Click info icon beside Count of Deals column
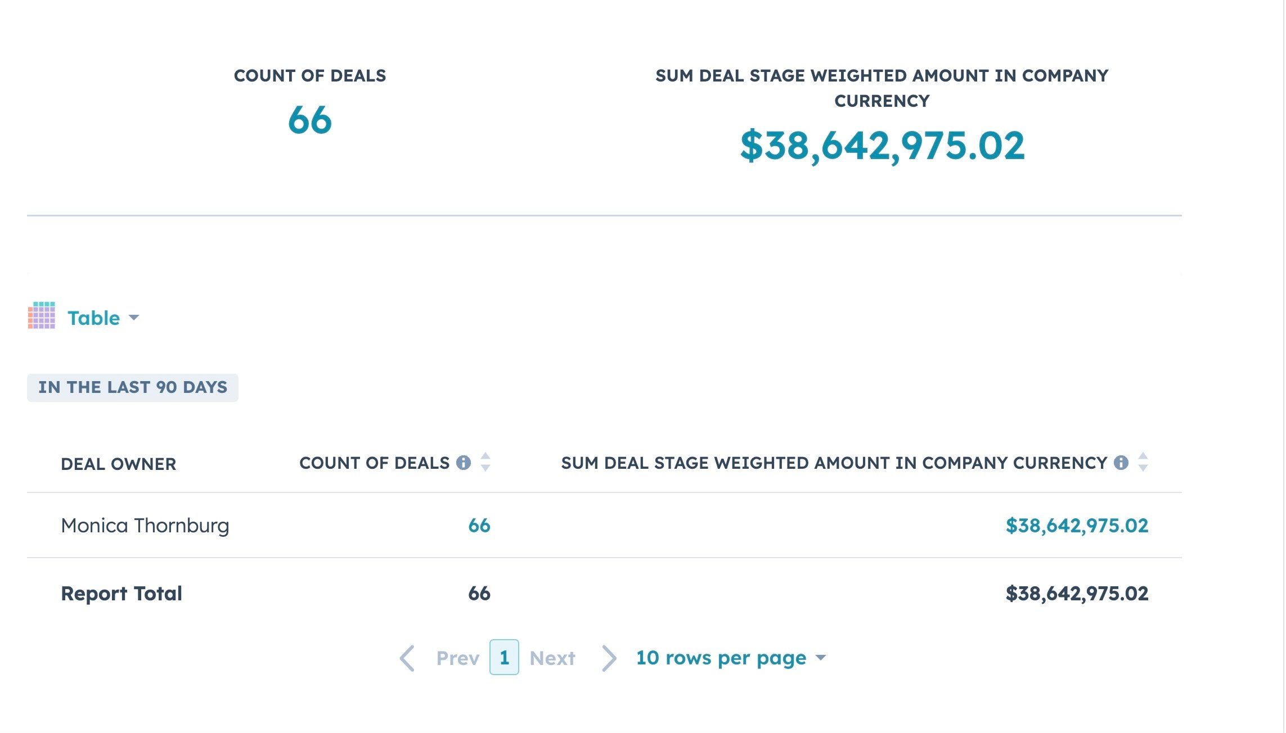Image resolution: width=1286 pixels, height=733 pixels. [464, 463]
